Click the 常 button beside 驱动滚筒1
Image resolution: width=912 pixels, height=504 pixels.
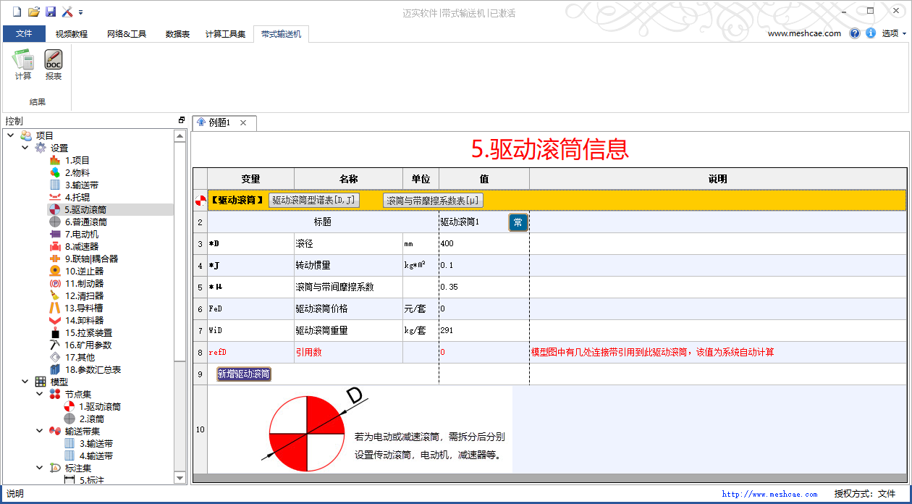click(x=518, y=222)
